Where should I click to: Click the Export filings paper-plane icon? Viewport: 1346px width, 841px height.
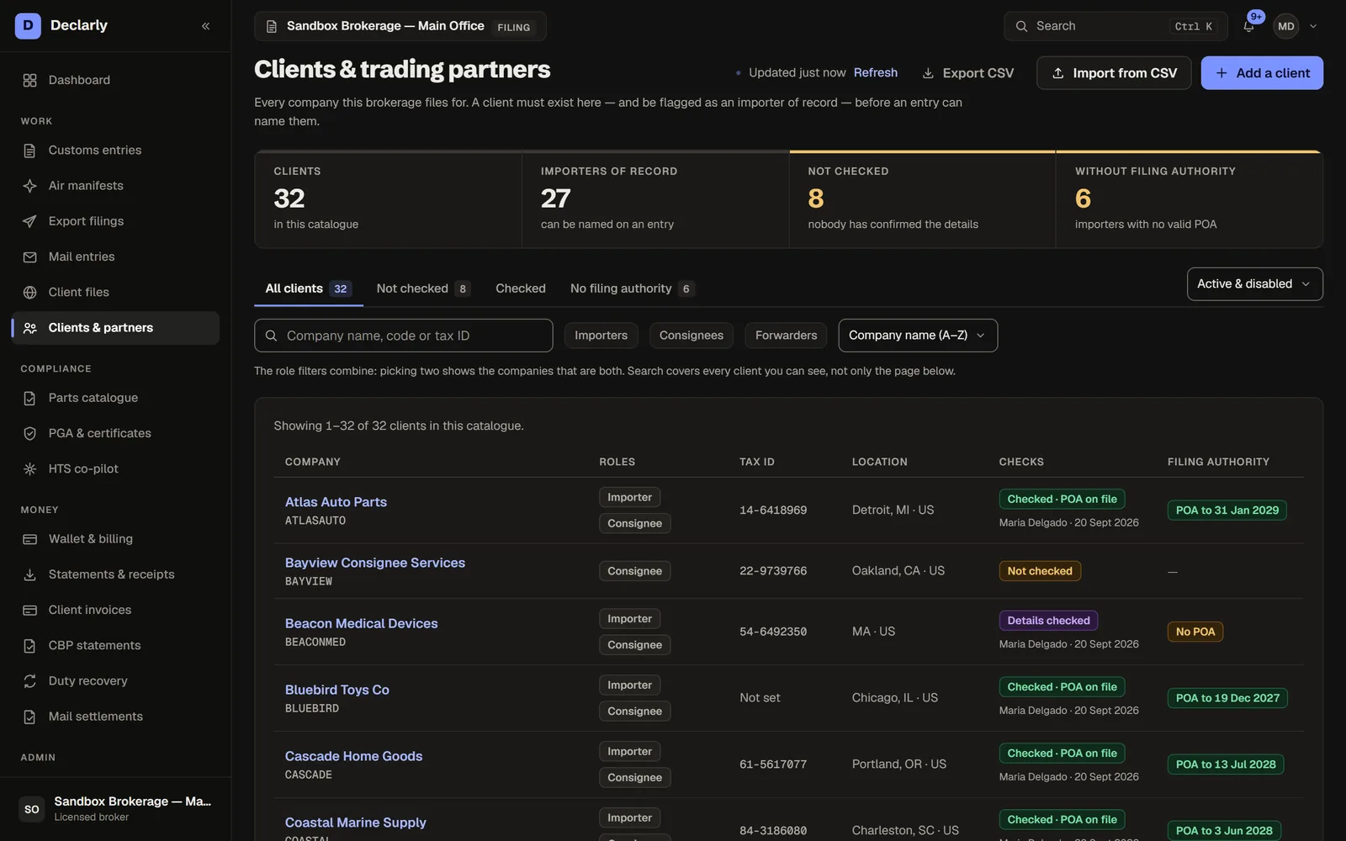[x=30, y=221]
